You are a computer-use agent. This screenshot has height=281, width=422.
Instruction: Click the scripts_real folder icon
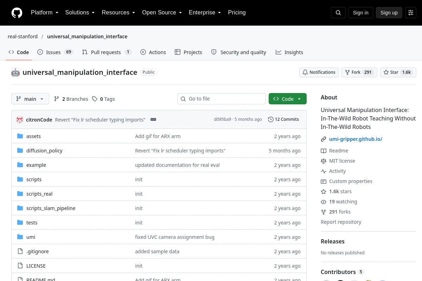(x=20, y=194)
